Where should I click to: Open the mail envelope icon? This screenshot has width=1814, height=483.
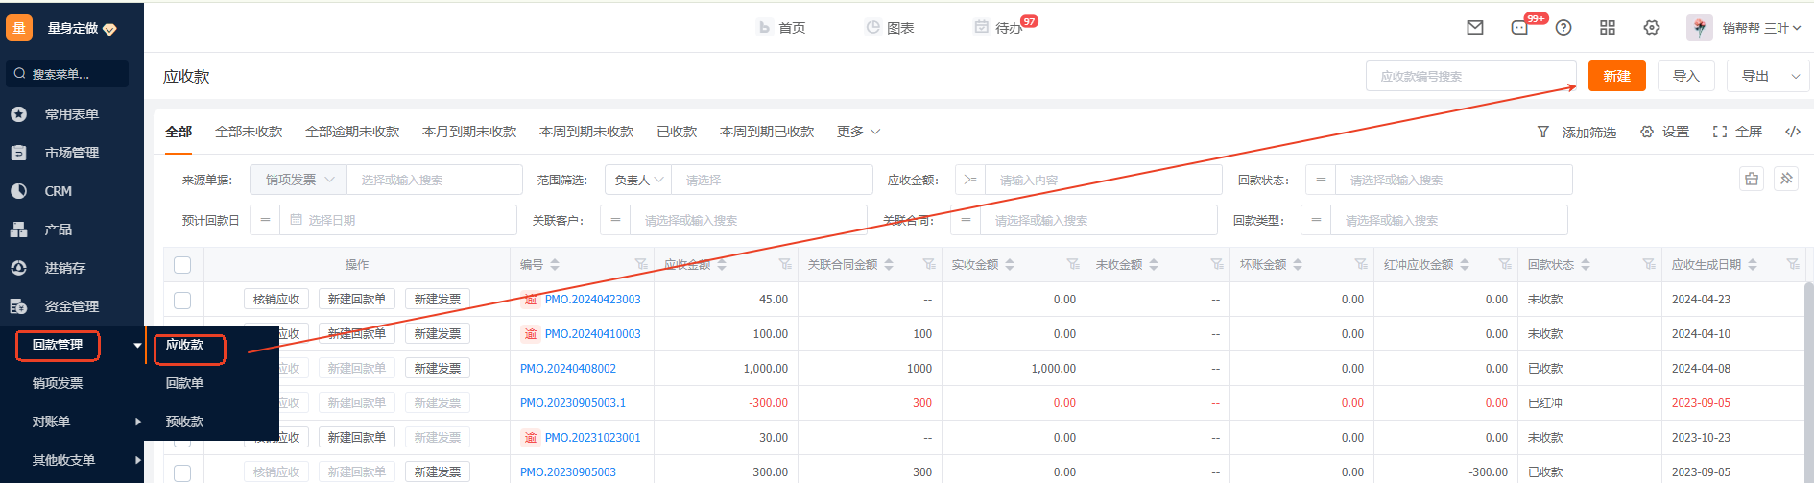1475,28
